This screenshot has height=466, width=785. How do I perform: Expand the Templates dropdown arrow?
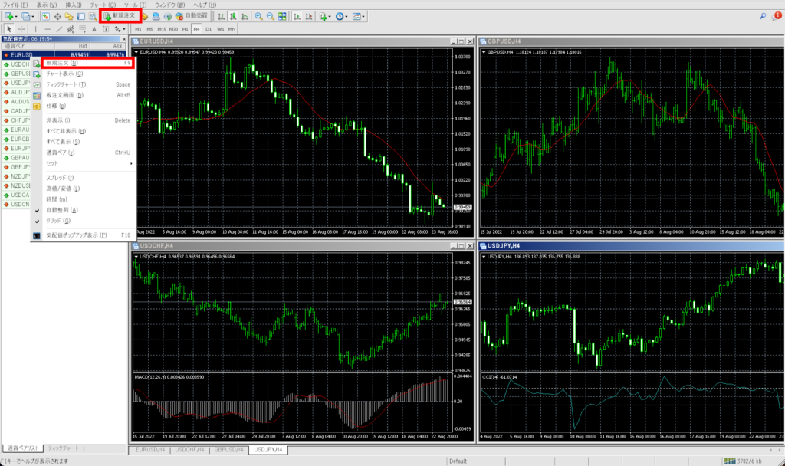pyautogui.click(x=363, y=17)
